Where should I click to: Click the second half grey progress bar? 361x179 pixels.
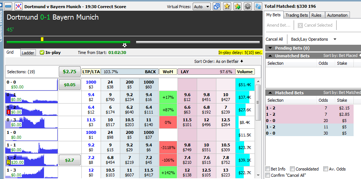[x=198, y=42]
